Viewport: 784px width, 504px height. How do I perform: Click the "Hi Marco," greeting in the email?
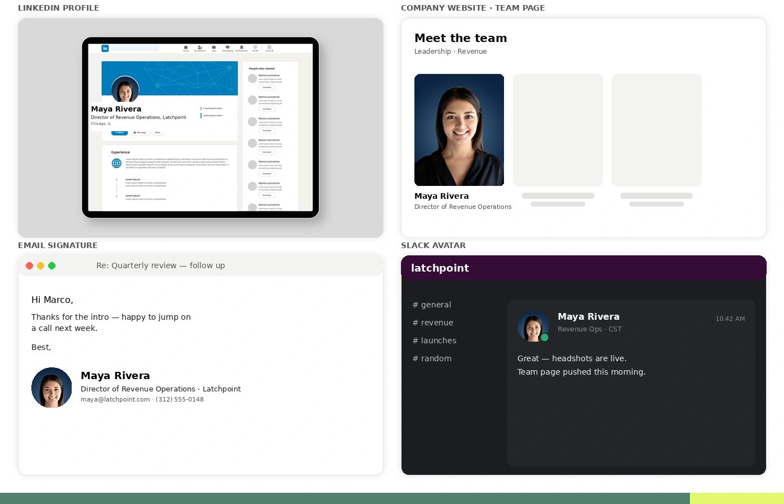pos(52,300)
